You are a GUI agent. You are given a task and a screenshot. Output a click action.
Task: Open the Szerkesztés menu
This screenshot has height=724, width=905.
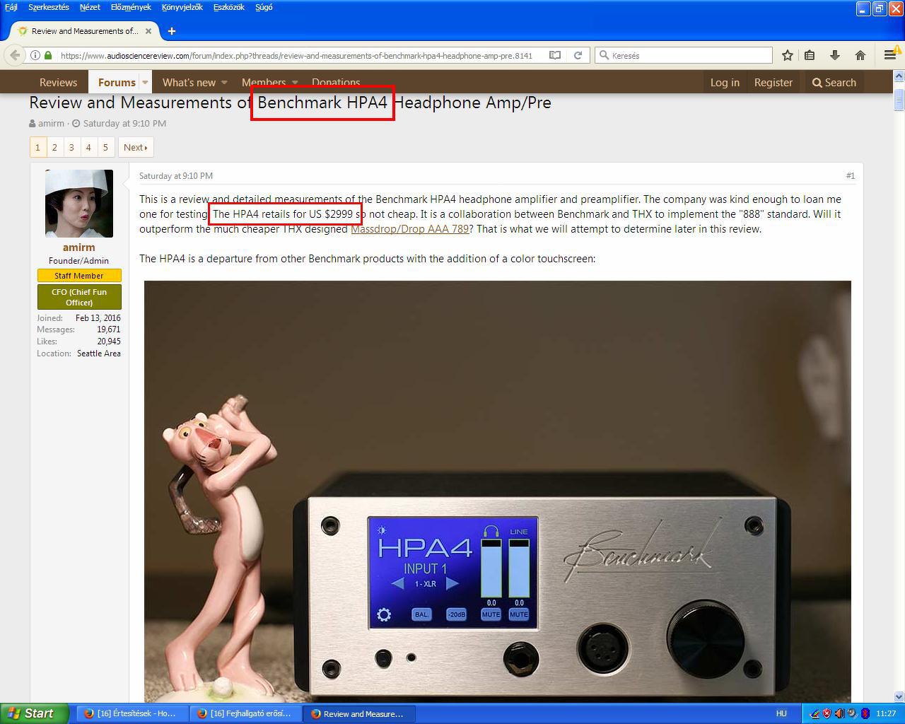49,7
